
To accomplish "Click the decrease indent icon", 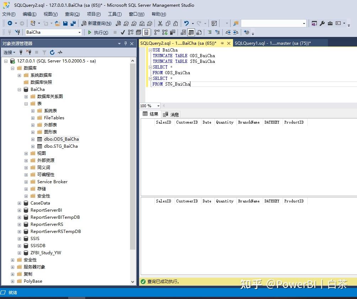I will pos(228,32).
